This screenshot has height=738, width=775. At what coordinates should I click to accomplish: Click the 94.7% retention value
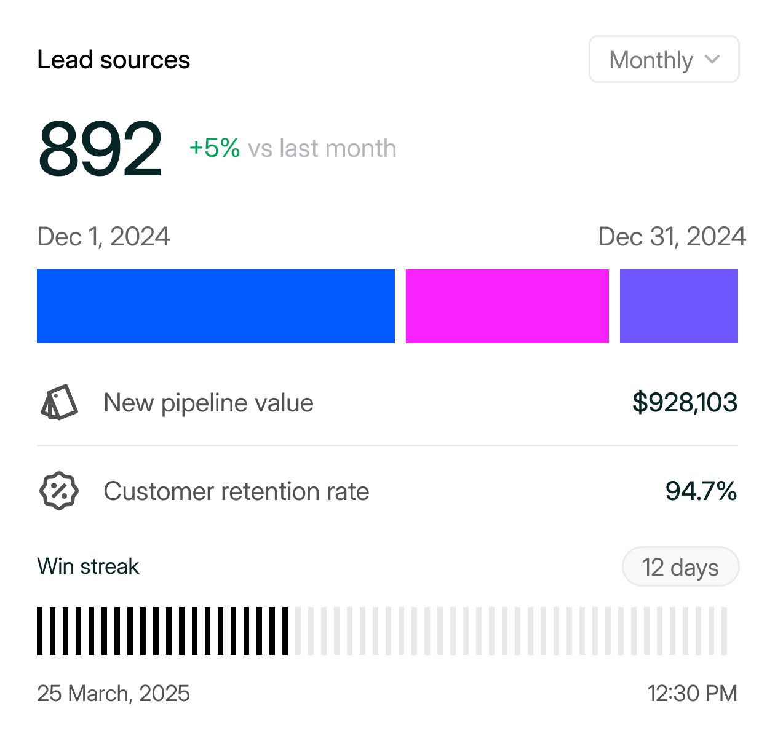click(x=701, y=491)
